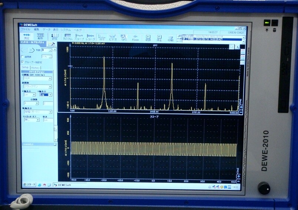
Task: Open the 測定 (Measure) mode
Action: tap(26, 36)
